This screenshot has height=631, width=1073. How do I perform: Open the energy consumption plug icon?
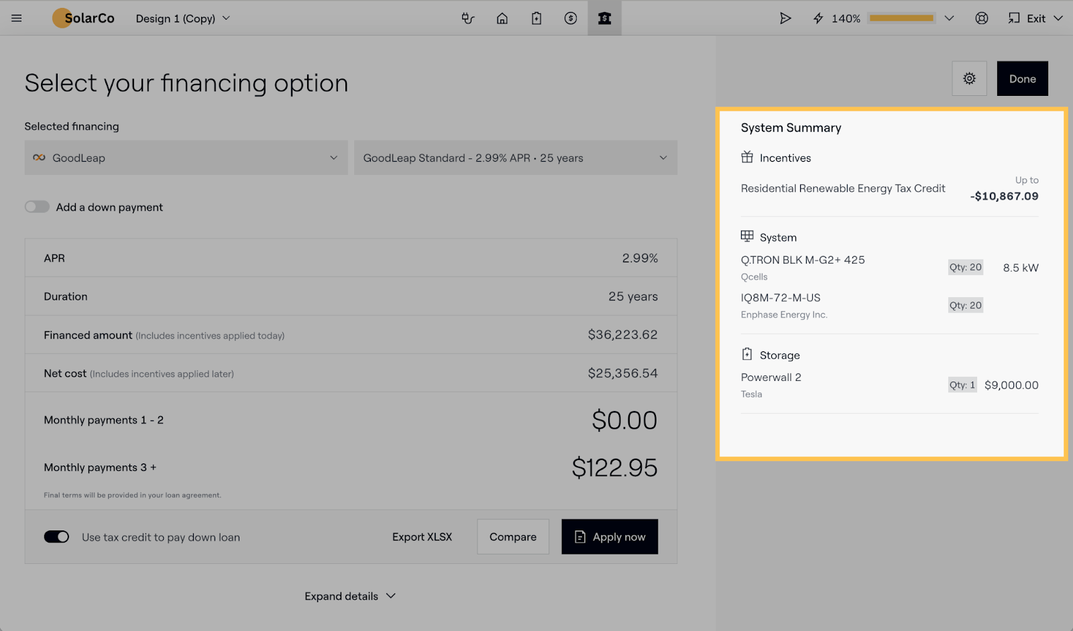[468, 18]
